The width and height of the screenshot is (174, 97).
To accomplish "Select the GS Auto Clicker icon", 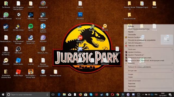I will [x=18, y=27].
